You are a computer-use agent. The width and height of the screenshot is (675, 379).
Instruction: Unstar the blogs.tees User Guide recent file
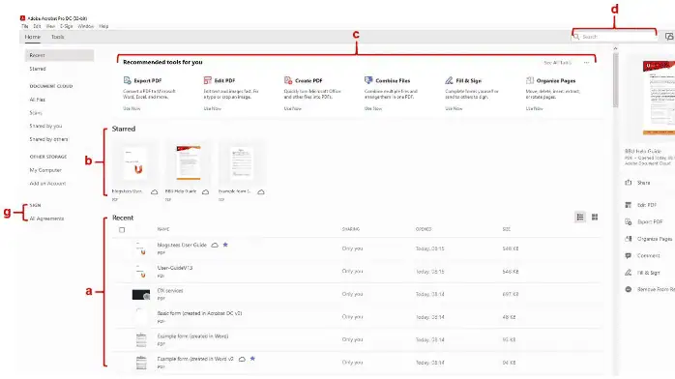tap(225, 245)
